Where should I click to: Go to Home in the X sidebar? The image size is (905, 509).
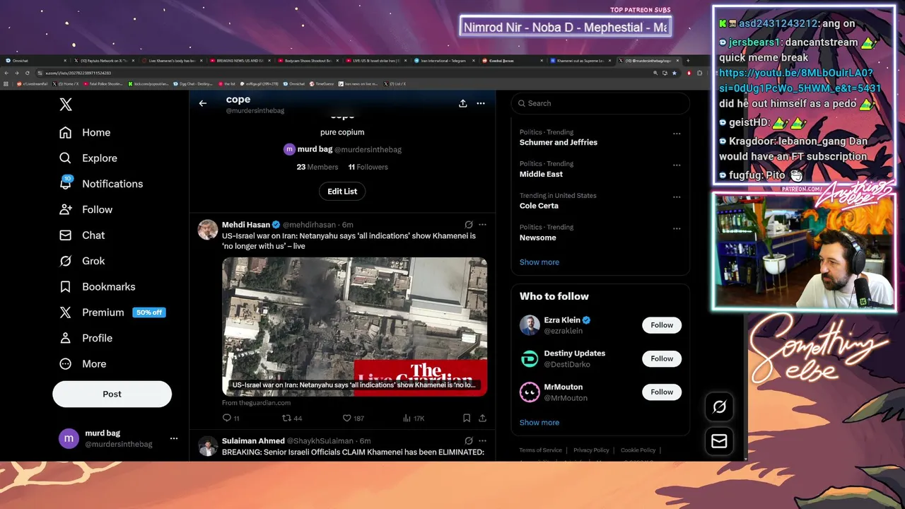[x=85, y=132]
